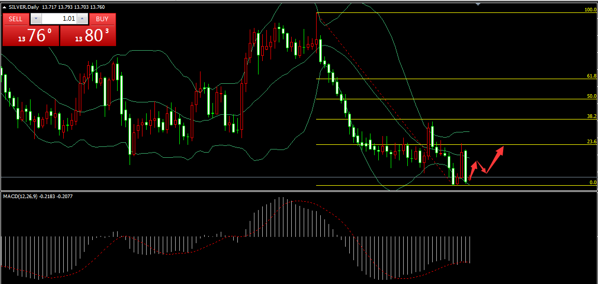This screenshot has width=598, height=284.
Task: Select the long red arrow pointing toward 23.6
Action: tap(494, 160)
